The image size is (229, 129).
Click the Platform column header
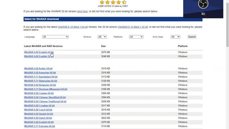182,46
